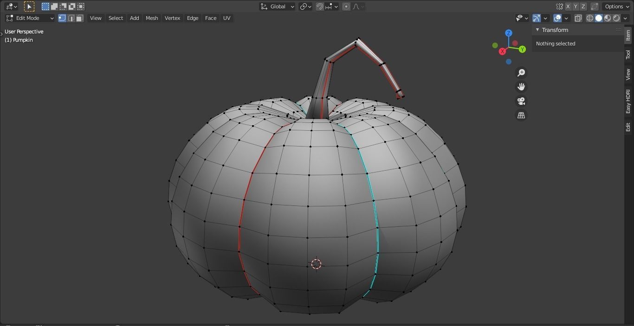
Task: Click the pan view hand icon
Action: click(x=521, y=87)
